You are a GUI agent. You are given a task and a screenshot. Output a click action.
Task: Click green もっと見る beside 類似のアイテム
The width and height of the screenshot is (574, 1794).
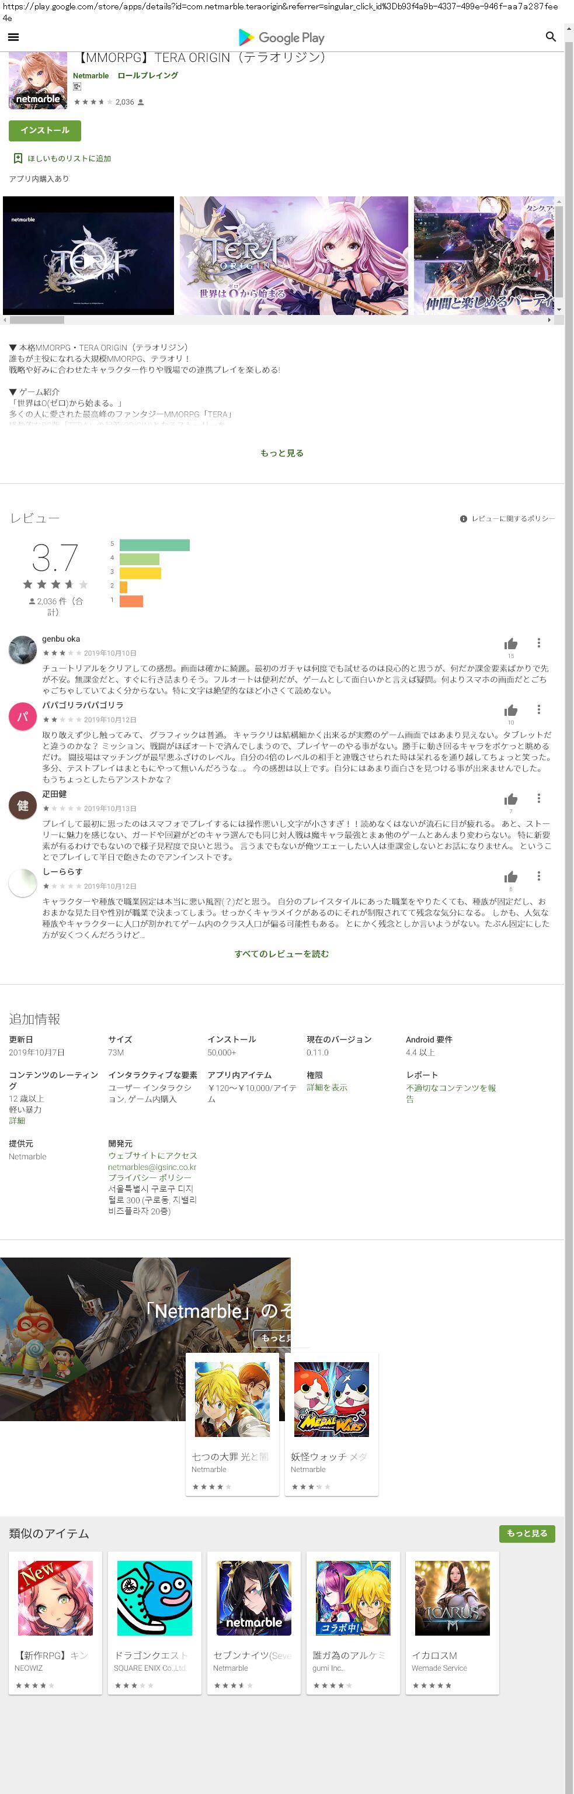click(527, 1533)
